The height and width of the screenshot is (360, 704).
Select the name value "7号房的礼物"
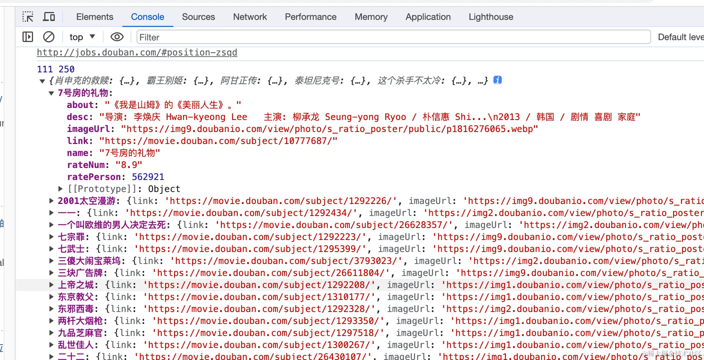click(130, 153)
